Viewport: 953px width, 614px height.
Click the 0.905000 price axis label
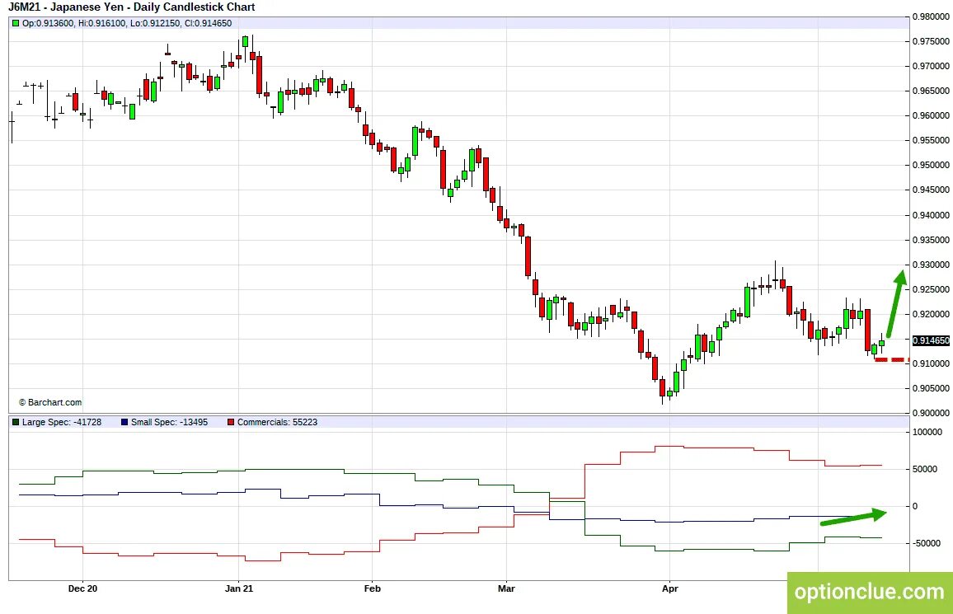click(x=931, y=388)
